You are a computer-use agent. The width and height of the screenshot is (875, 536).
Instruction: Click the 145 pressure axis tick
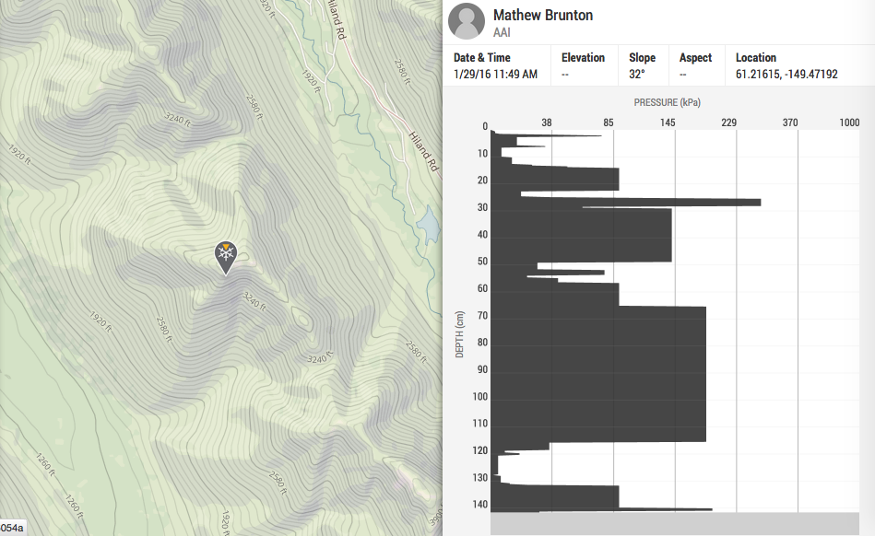(x=668, y=122)
